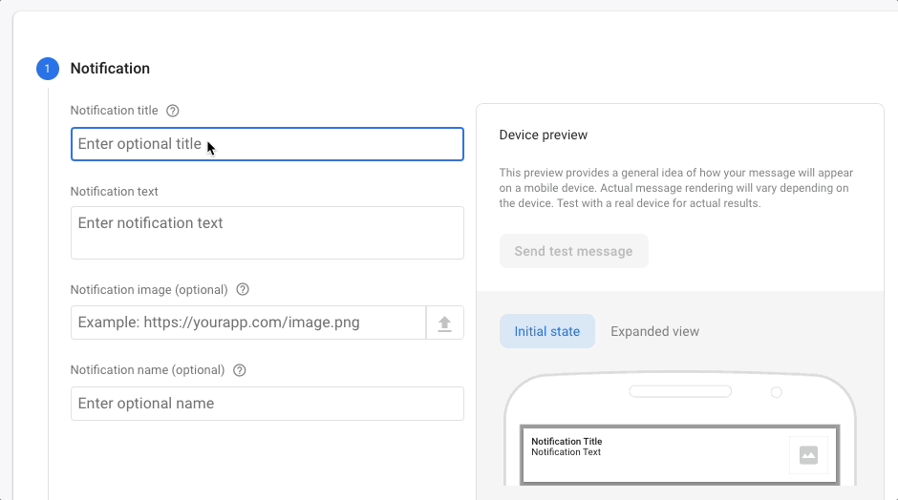Click into the Notification text area
This screenshot has height=500, width=898.
(x=267, y=233)
